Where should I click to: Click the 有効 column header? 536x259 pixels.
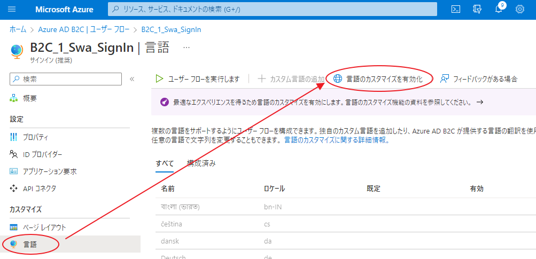tap(477, 189)
